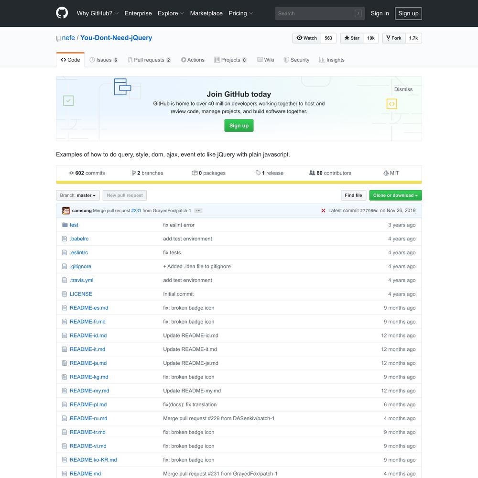
Task: Open the Explore dropdown menu
Action: coord(171,13)
